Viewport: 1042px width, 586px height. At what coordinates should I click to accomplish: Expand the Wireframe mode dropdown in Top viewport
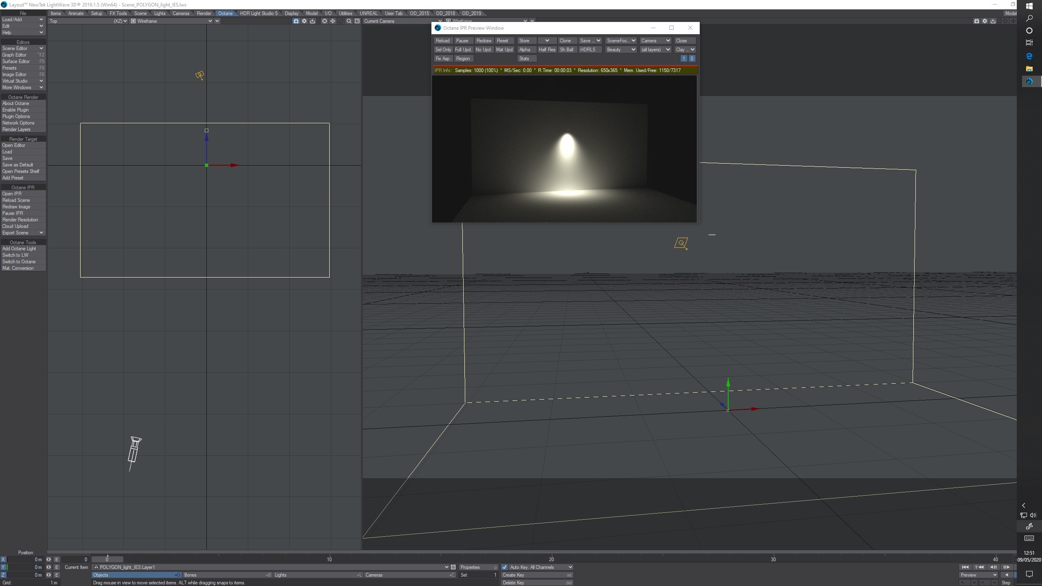point(210,21)
